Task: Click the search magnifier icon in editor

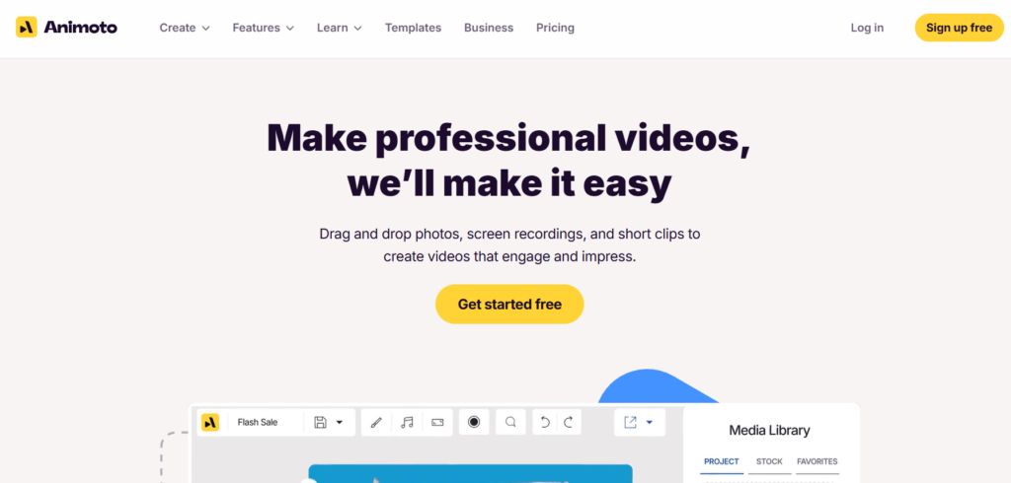Action: click(x=510, y=422)
